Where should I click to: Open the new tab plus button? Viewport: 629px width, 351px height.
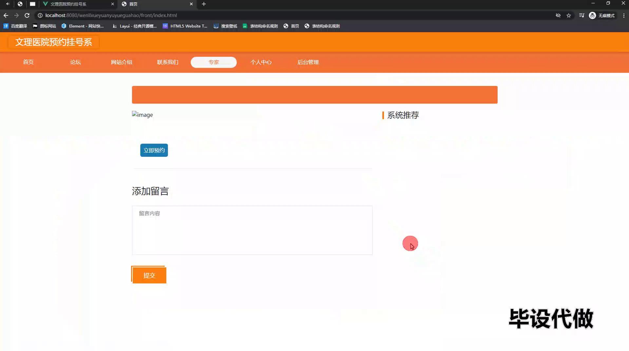pos(204,4)
